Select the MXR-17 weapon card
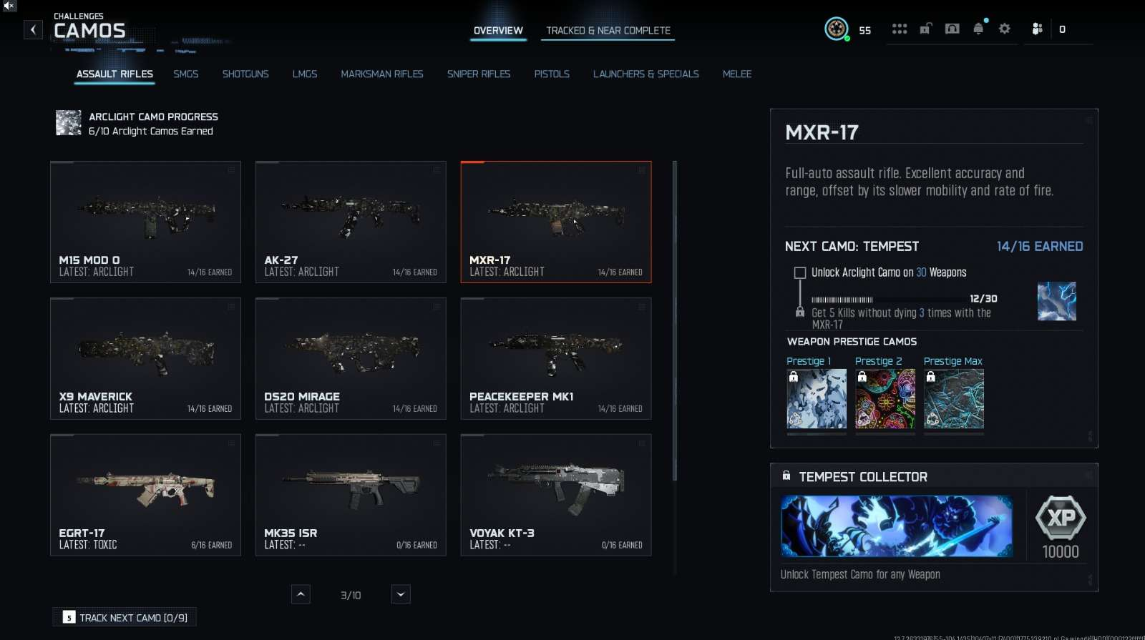Image resolution: width=1145 pixels, height=640 pixels. 556,222
